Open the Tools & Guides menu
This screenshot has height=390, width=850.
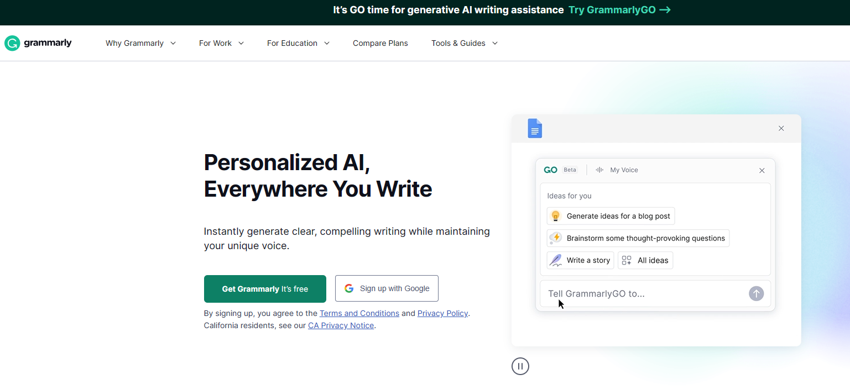tap(465, 43)
